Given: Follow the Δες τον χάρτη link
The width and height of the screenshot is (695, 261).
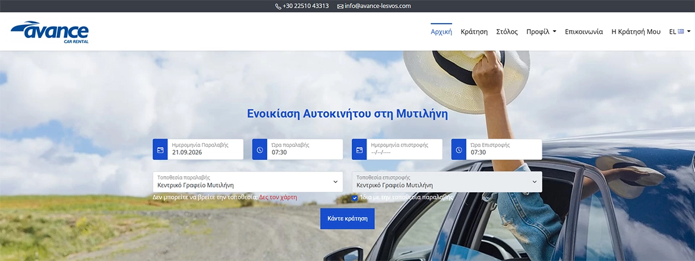Looking at the screenshot, I should [x=278, y=198].
